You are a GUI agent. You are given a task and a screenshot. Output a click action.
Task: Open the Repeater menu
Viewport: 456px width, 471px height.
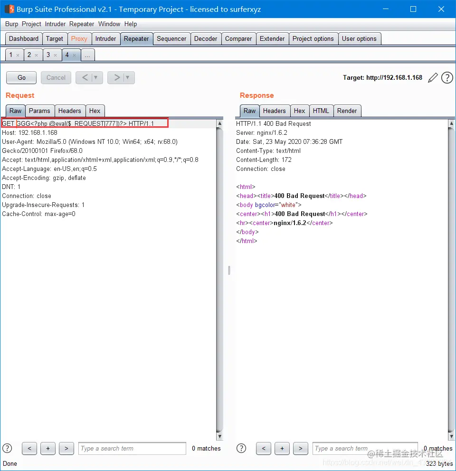point(81,24)
